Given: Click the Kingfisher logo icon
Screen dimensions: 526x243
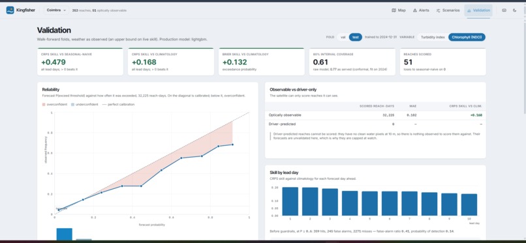Looking at the screenshot, I should coord(10,10).
